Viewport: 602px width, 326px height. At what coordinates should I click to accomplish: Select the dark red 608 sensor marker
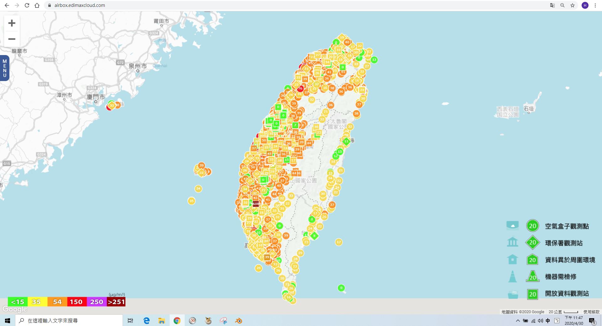[256, 204]
